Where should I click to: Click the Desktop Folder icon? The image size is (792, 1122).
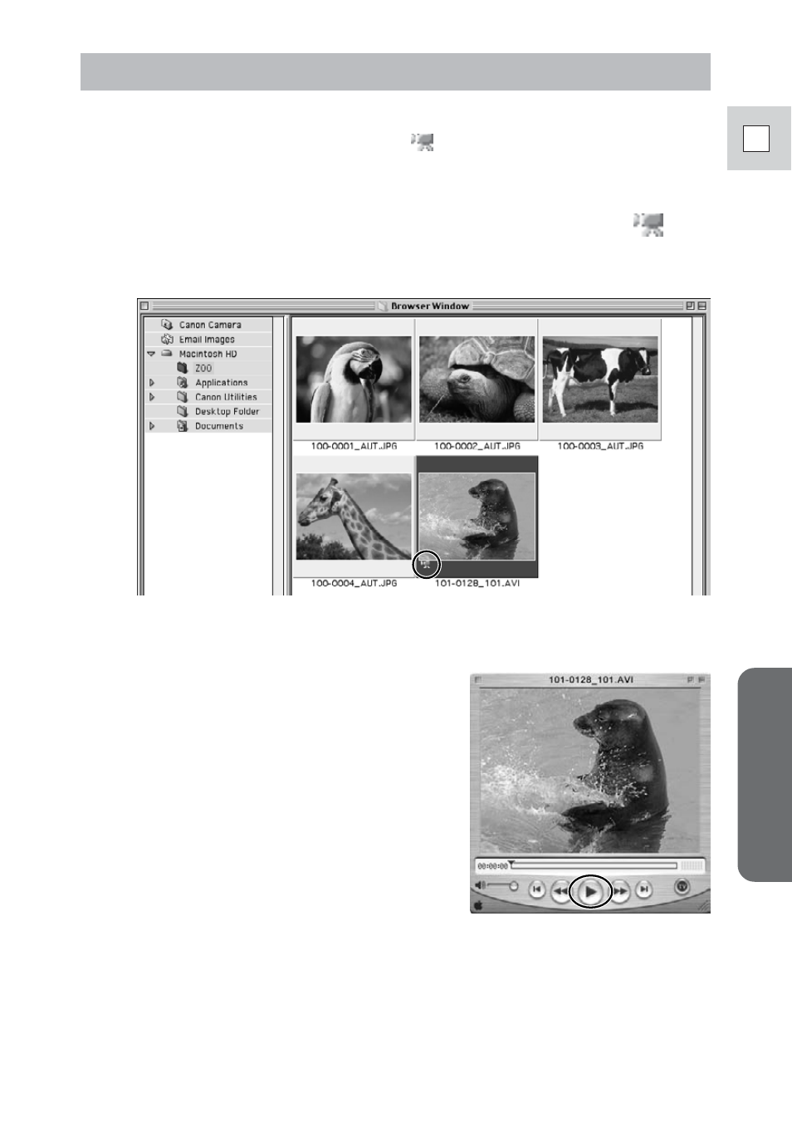pos(183,411)
